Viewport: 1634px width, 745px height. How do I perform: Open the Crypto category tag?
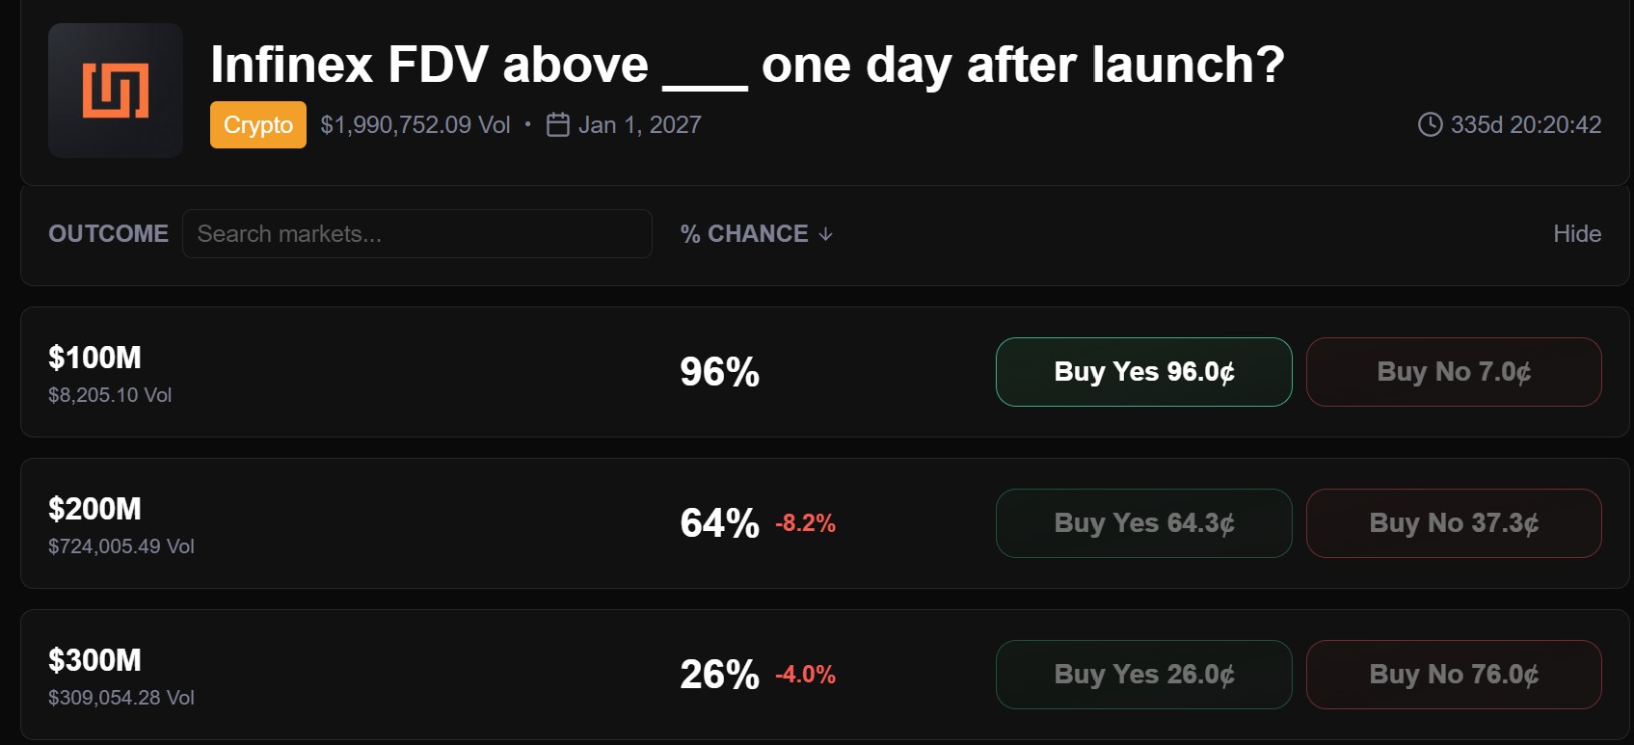point(257,125)
